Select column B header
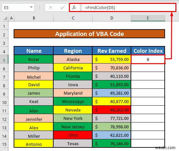This screenshot has height=151, width=179. pos(34,18)
